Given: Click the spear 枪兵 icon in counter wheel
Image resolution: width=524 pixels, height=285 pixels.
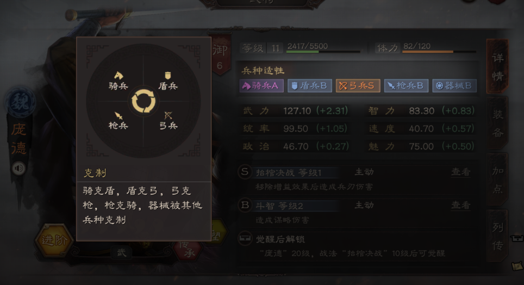Looking at the screenshot, I should (x=118, y=116).
